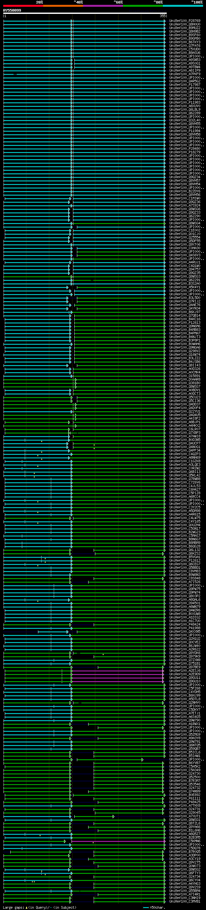Click hit UniRef100_A8IIP9
The width and height of the screenshot is (206, 910).
pyautogui.click(x=185, y=71)
